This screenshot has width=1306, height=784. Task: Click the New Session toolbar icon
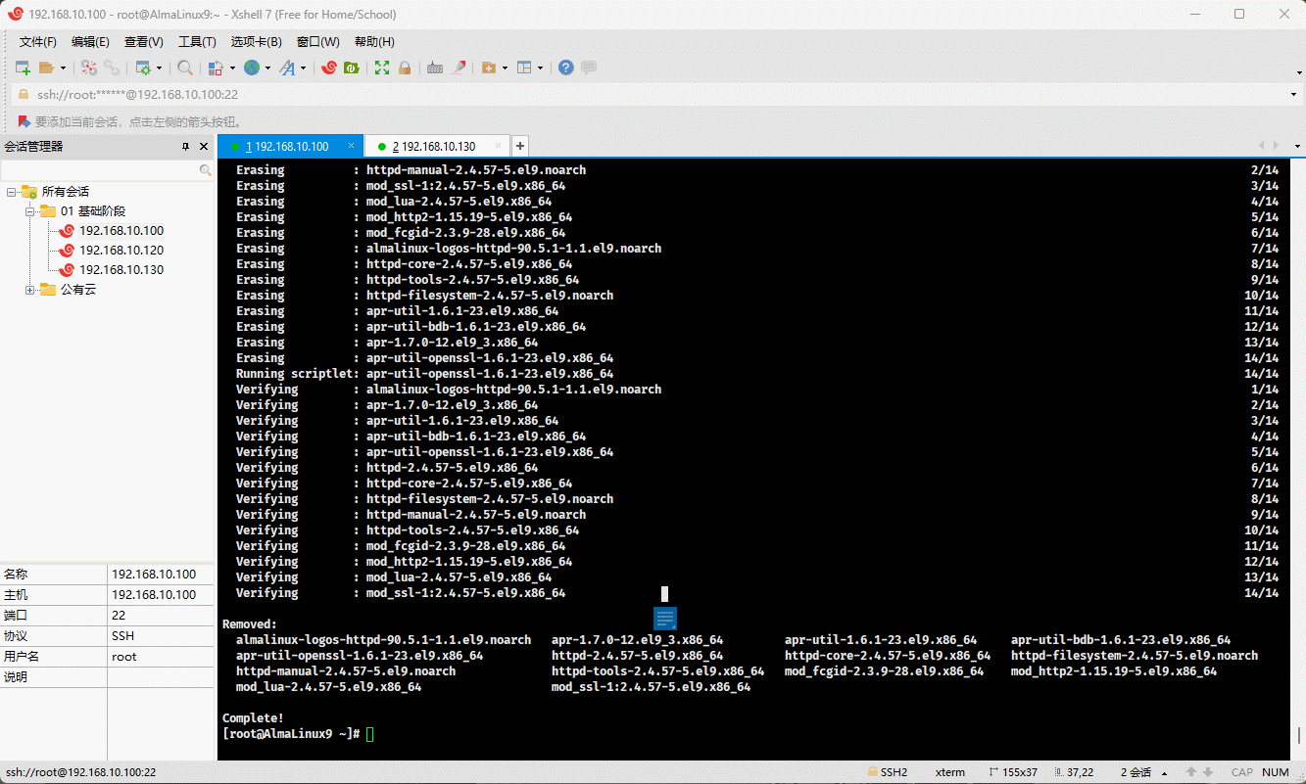(x=23, y=68)
